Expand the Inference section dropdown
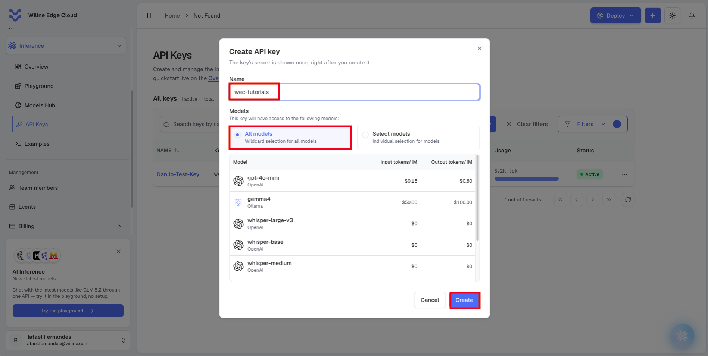Image resolution: width=708 pixels, height=356 pixels. 119,46
